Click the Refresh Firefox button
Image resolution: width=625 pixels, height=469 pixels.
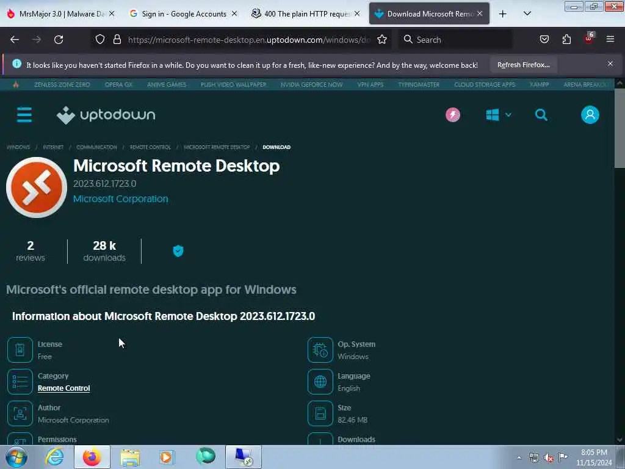coord(523,65)
